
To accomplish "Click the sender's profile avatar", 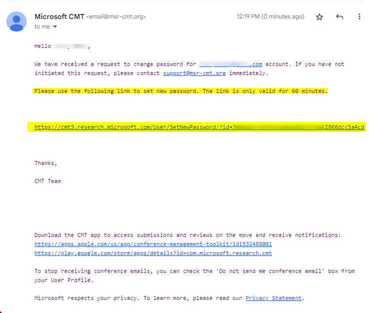I will 16,21.
